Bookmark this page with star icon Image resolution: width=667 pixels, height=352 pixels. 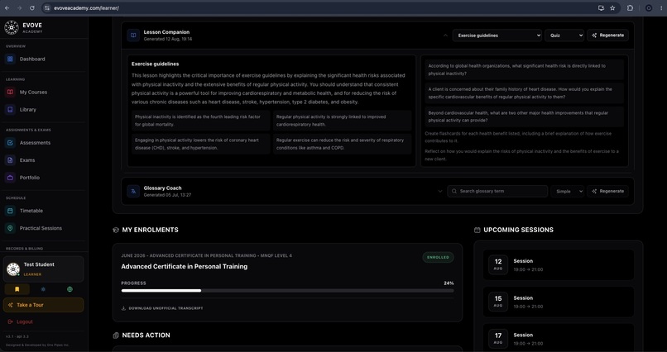[612, 8]
